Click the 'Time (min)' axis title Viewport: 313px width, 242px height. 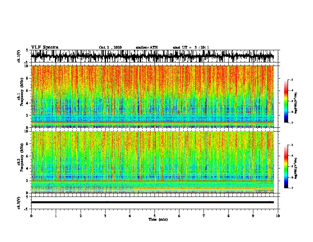[x=158, y=219]
